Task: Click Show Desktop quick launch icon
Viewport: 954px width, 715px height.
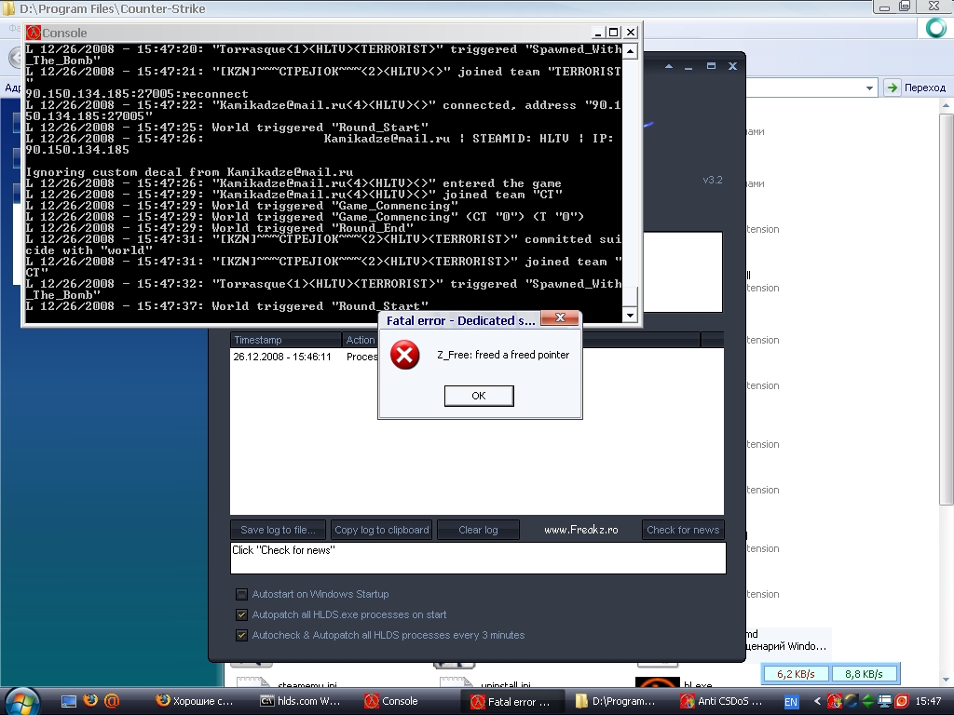Action: click(69, 702)
